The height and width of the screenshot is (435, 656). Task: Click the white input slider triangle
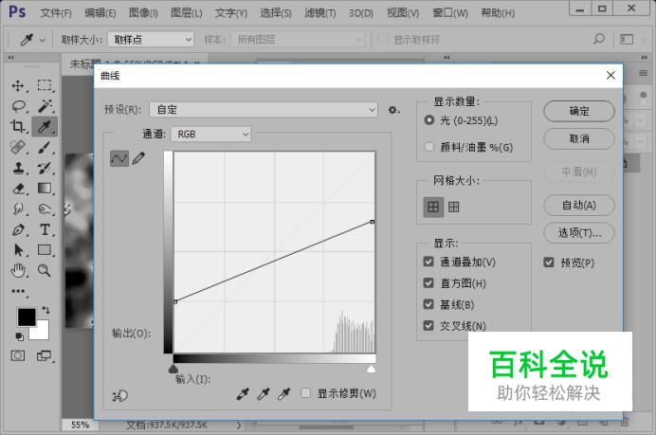[371, 369]
